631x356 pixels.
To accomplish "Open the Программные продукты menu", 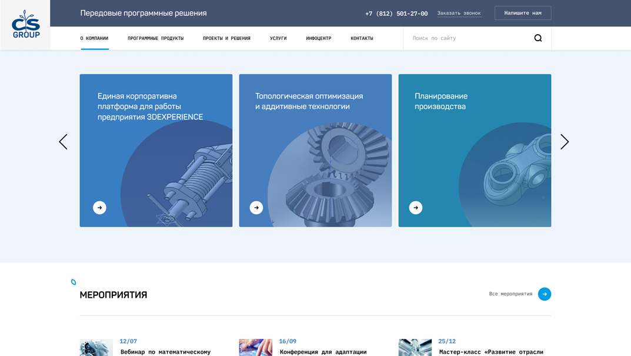I will (155, 38).
